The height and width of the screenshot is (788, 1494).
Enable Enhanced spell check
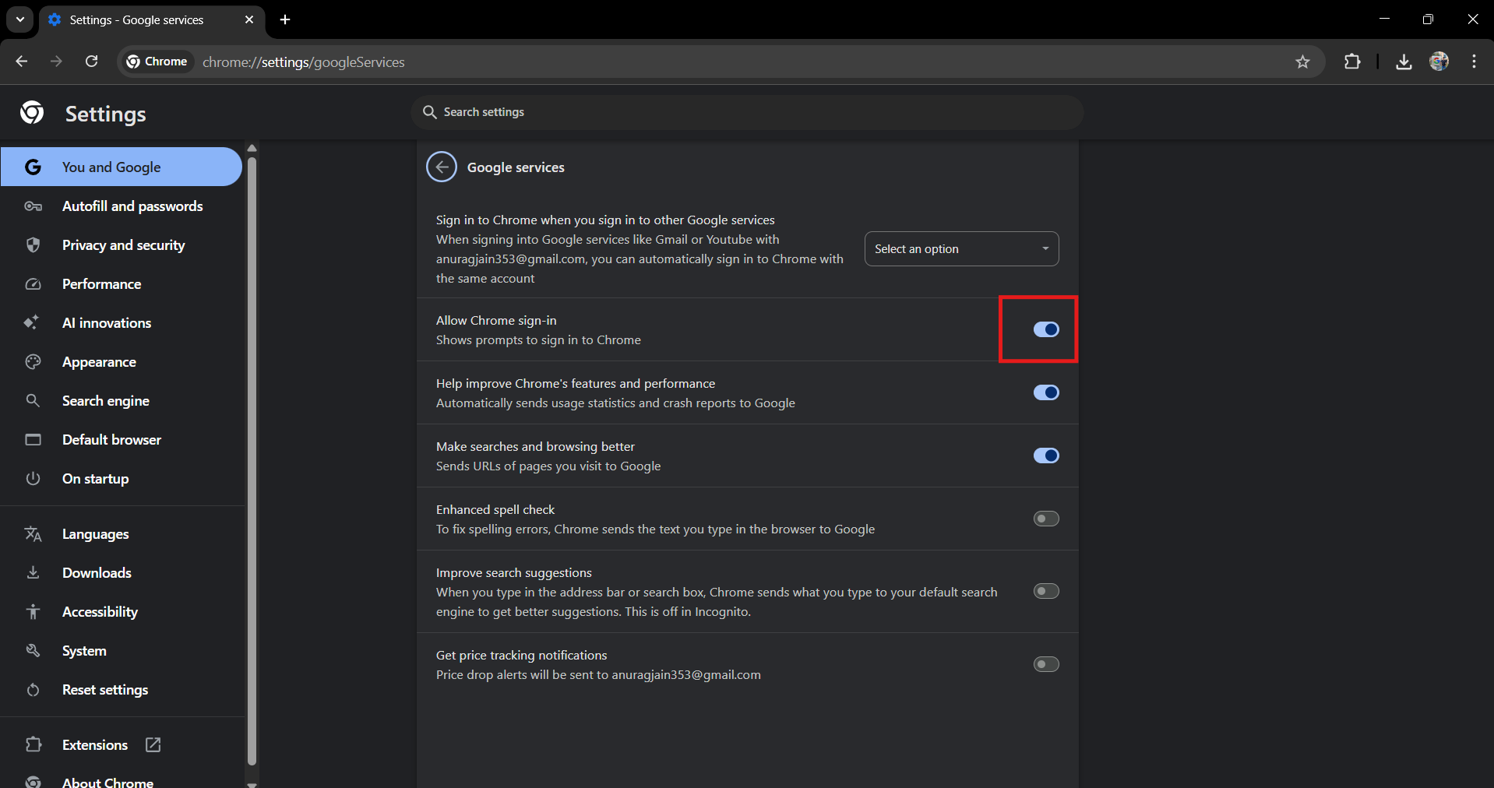[x=1046, y=519]
